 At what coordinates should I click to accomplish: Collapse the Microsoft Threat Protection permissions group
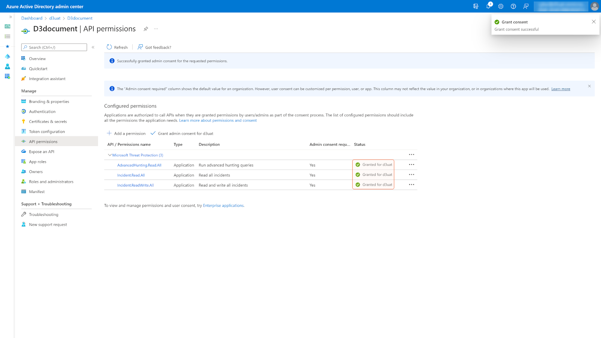click(x=110, y=155)
